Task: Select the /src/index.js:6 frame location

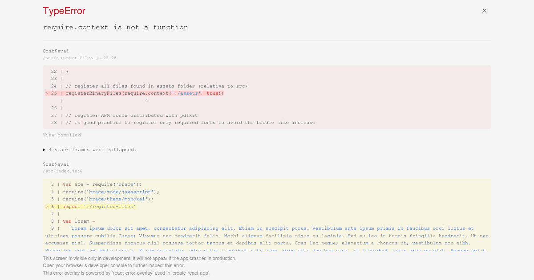Action: [63, 171]
